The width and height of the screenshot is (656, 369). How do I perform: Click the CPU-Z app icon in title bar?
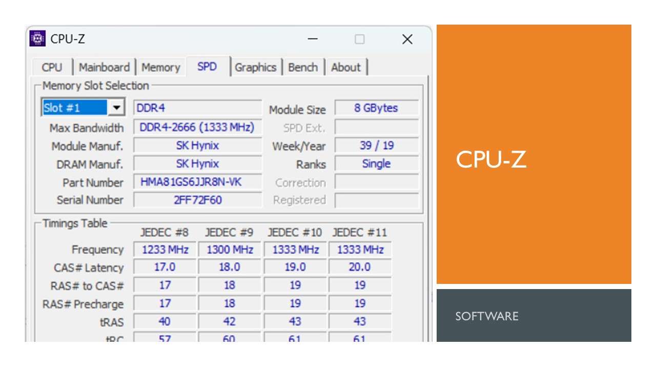click(x=37, y=38)
